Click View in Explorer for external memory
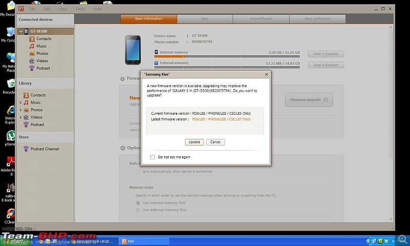410x246 pixels. [325, 65]
